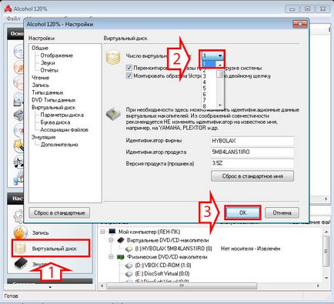
Task: Toggle the remount images at system boot checkbox
Action: [x=129, y=68]
